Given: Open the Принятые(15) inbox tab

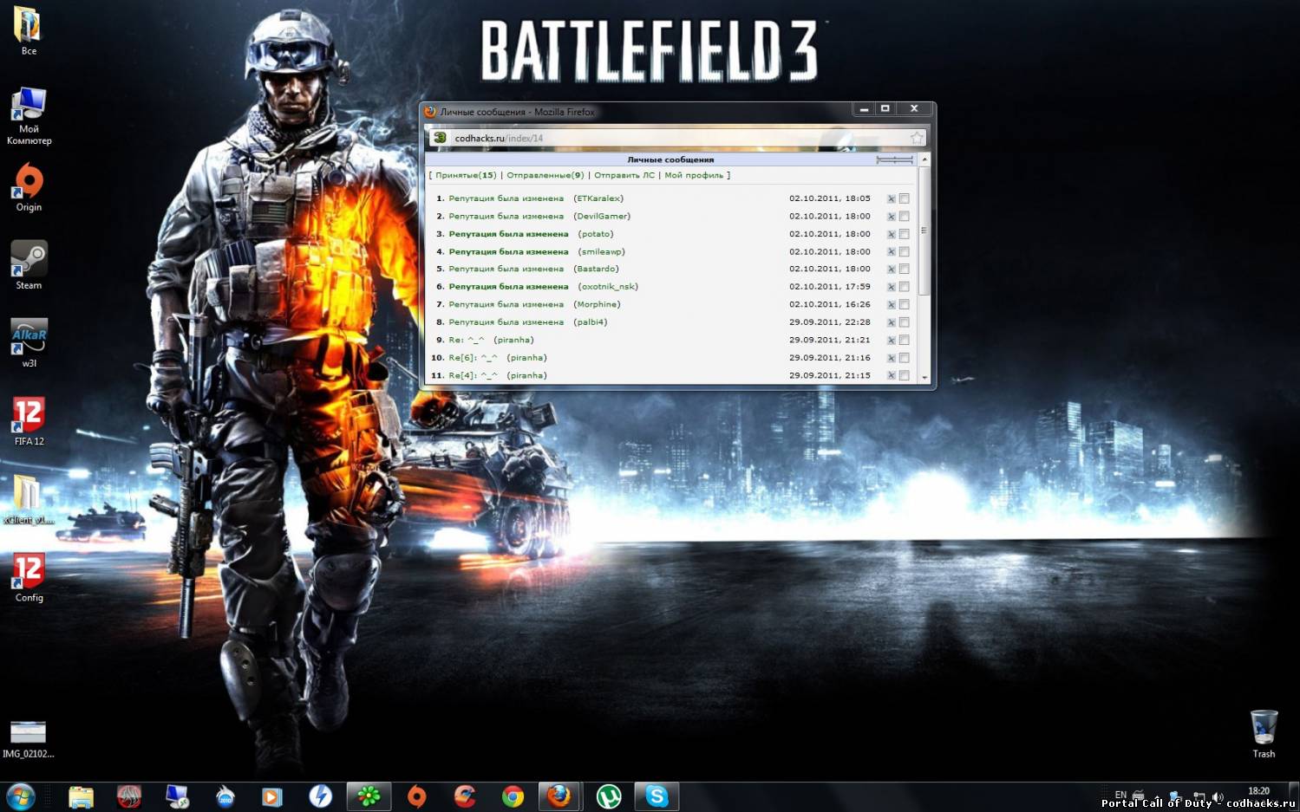Looking at the screenshot, I should 466,175.
